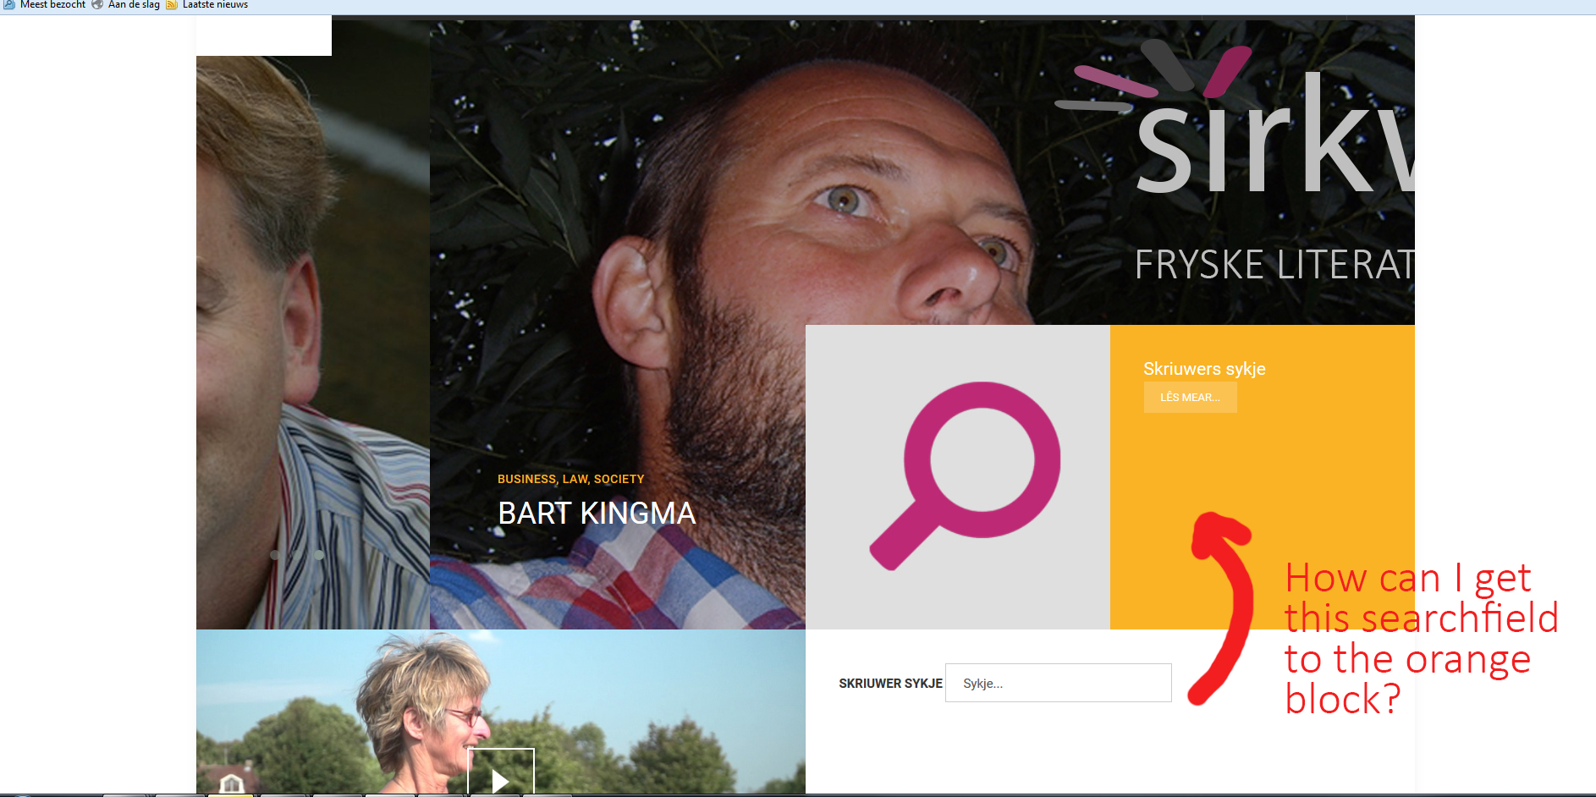Focus the Sykje... search input field
1596x797 pixels.
(x=1058, y=683)
